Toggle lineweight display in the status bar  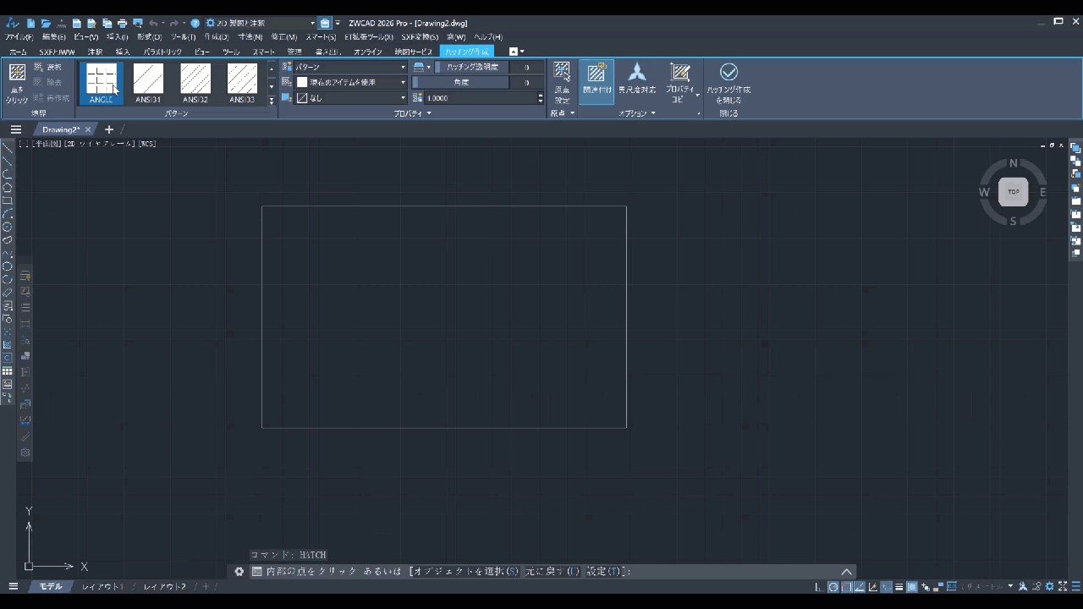point(899,587)
